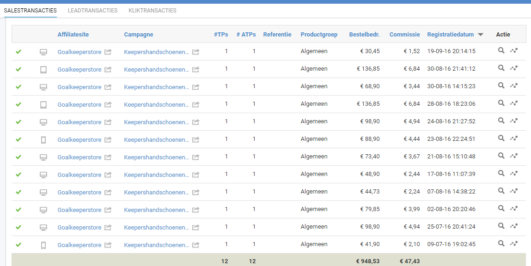Sort by Affiliatesite column header
The height and width of the screenshot is (266, 531).
73,35
